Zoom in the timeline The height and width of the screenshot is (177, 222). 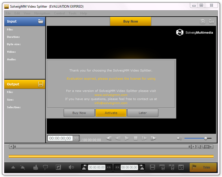click(x=202, y=147)
